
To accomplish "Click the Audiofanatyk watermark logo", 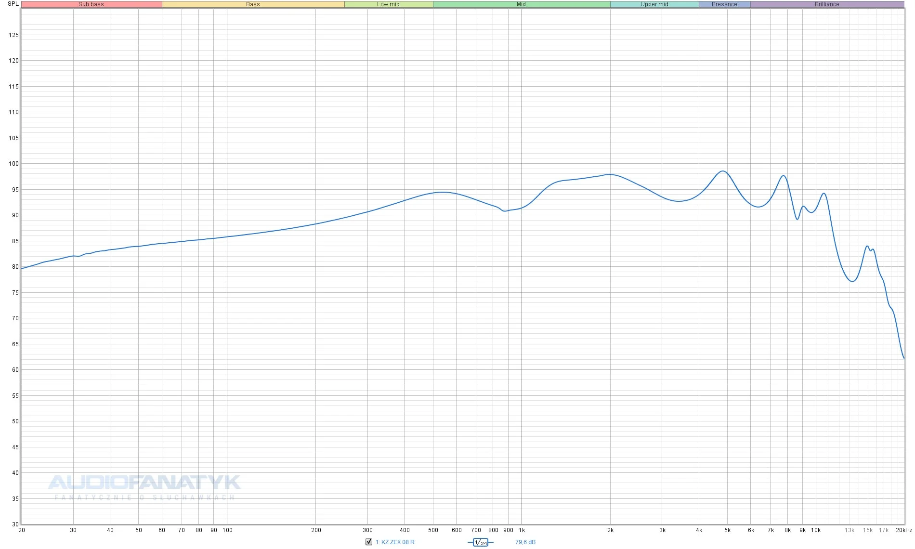I will click(x=144, y=483).
